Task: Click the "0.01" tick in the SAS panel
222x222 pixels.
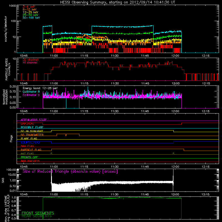Action: [x=13, y=191]
